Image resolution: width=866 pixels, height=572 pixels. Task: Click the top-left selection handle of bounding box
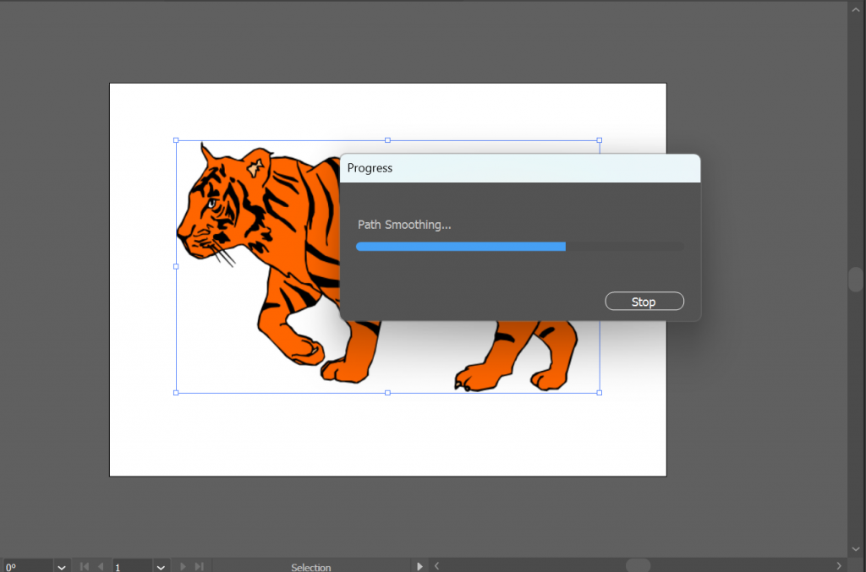pos(176,140)
